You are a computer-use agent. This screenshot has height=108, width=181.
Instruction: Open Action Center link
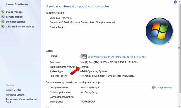pos(13,90)
